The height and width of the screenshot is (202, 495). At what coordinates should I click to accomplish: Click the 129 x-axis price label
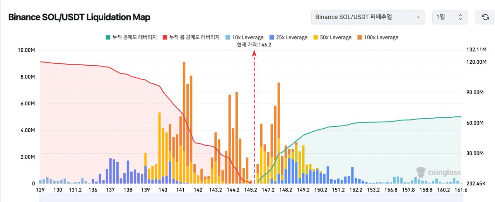[x=40, y=190]
